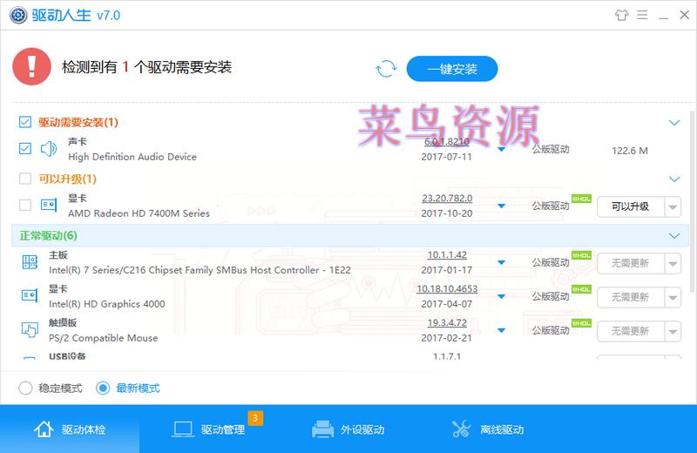Image resolution: width=697 pixels, height=453 pixels.
Task: Switch to the 离线驱动 tab
Action: (x=488, y=429)
